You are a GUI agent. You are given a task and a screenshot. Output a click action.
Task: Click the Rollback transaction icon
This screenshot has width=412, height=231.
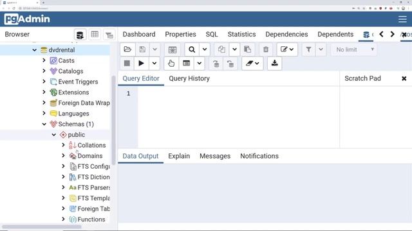click(230, 64)
